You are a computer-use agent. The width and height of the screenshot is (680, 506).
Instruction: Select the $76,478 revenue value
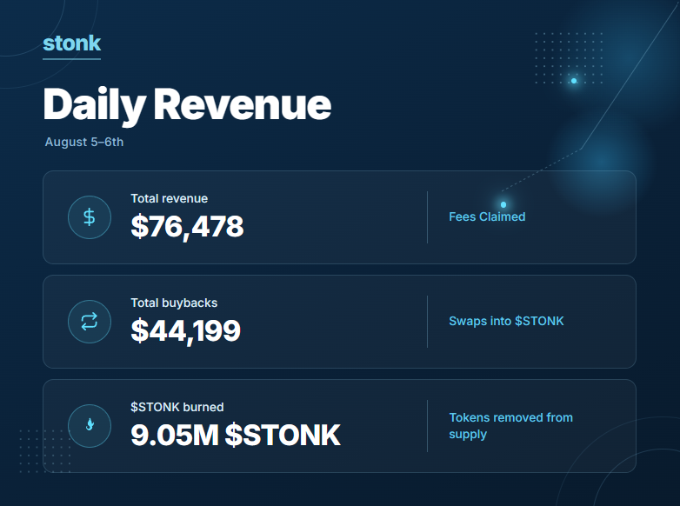187,226
